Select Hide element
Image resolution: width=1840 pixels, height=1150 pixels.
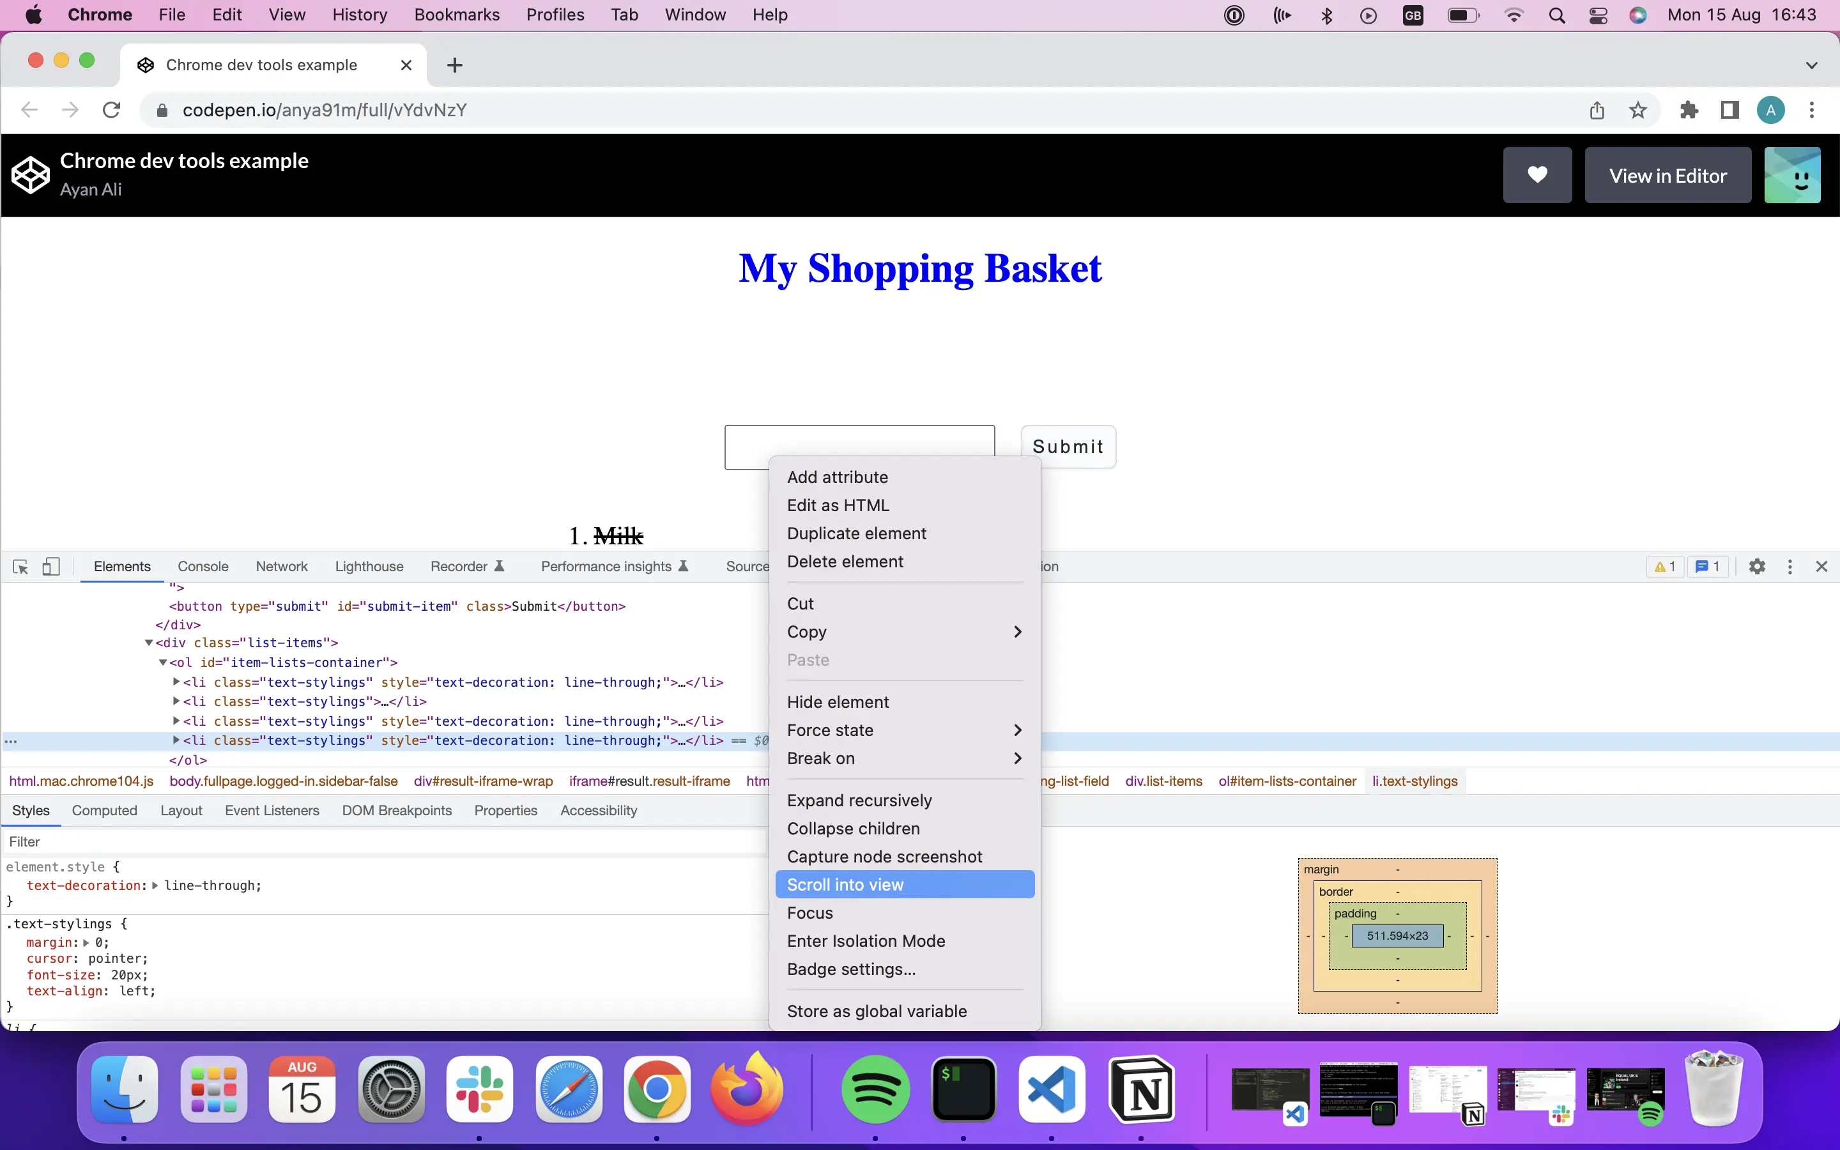(905, 702)
